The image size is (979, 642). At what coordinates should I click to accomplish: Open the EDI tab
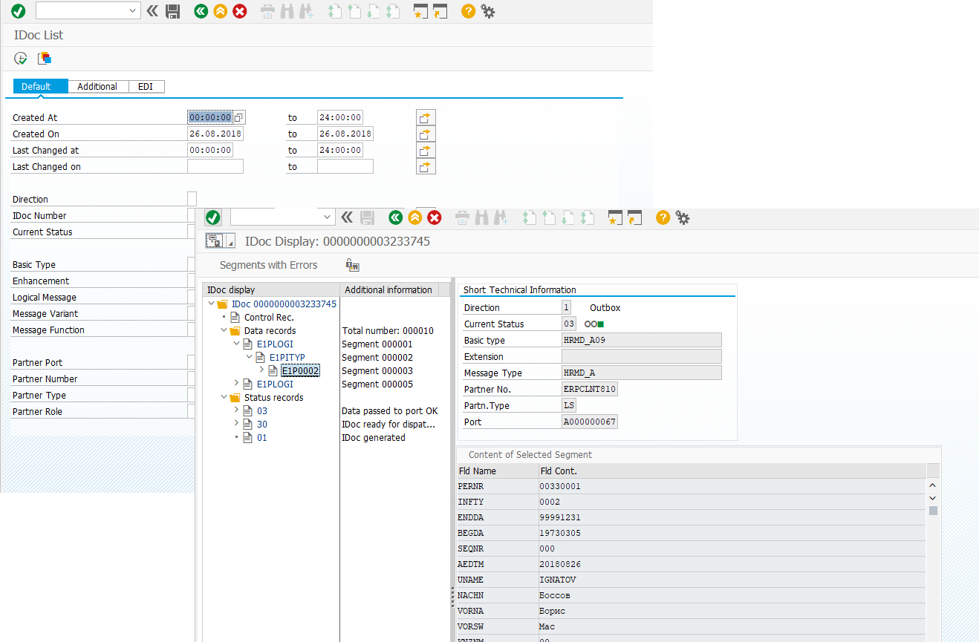pyautogui.click(x=146, y=87)
